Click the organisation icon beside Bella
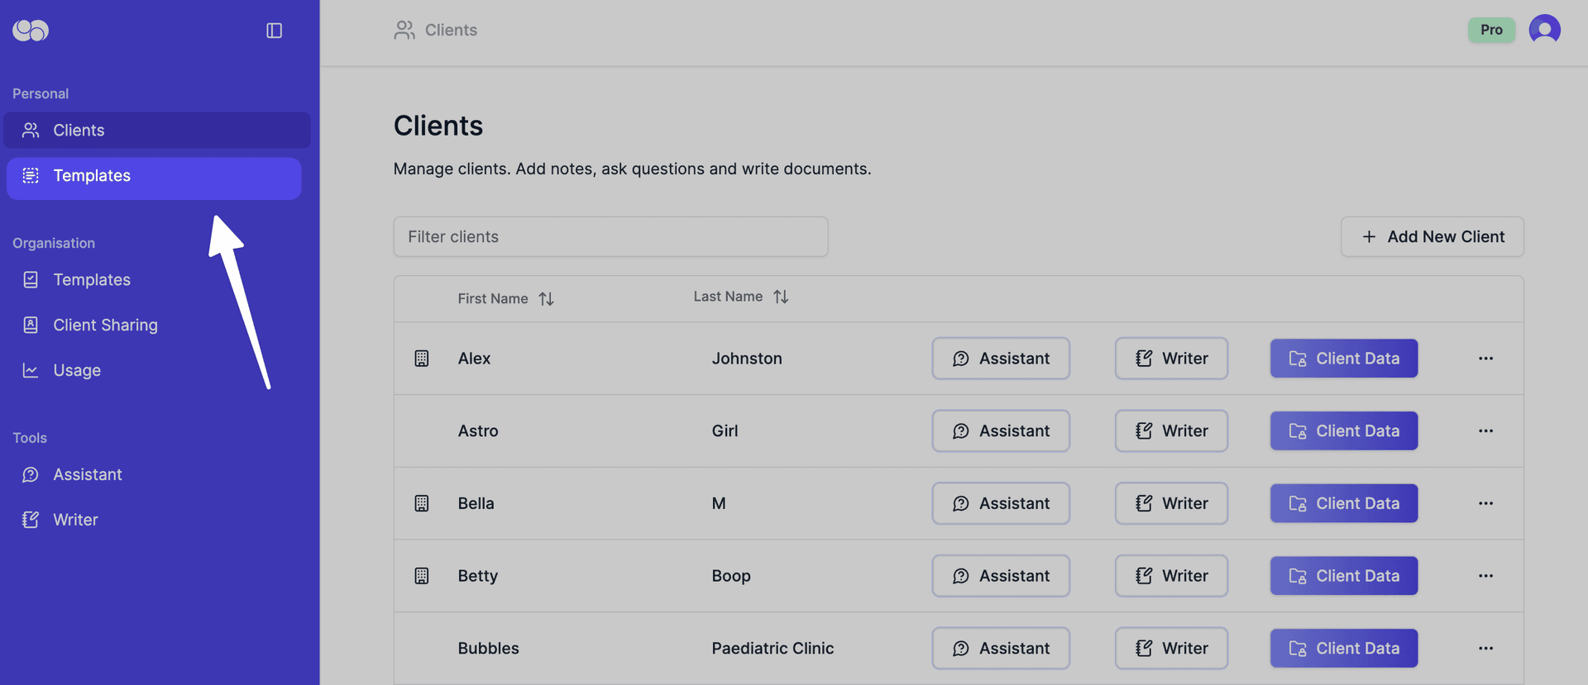The width and height of the screenshot is (1588, 685). click(x=422, y=504)
